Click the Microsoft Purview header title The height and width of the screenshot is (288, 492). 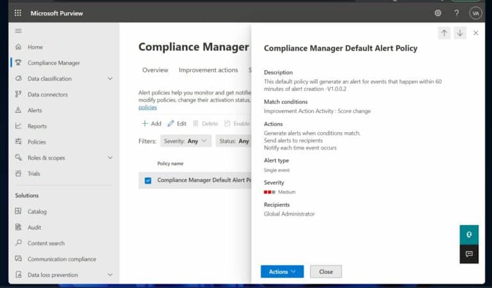pyautogui.click(x=57, y=13)
